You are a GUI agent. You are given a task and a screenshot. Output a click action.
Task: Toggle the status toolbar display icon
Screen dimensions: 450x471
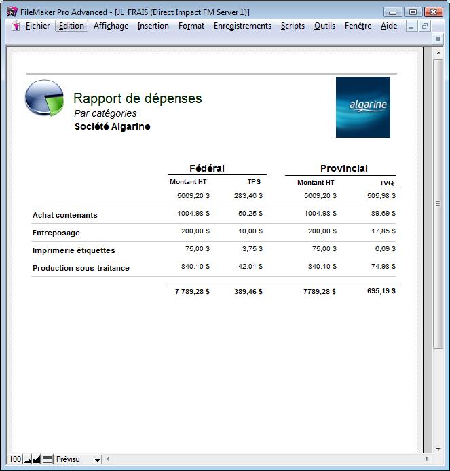[x=48, y=459]
